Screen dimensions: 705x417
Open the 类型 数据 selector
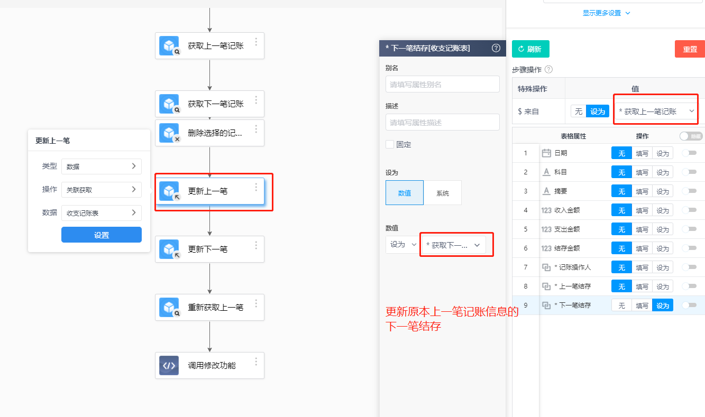102,166
